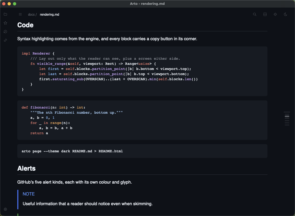This screenshot has width=295, height=216.
Task: Jump to the highlighted marker in the outline minimap
Action: click(x=287, y=116)
